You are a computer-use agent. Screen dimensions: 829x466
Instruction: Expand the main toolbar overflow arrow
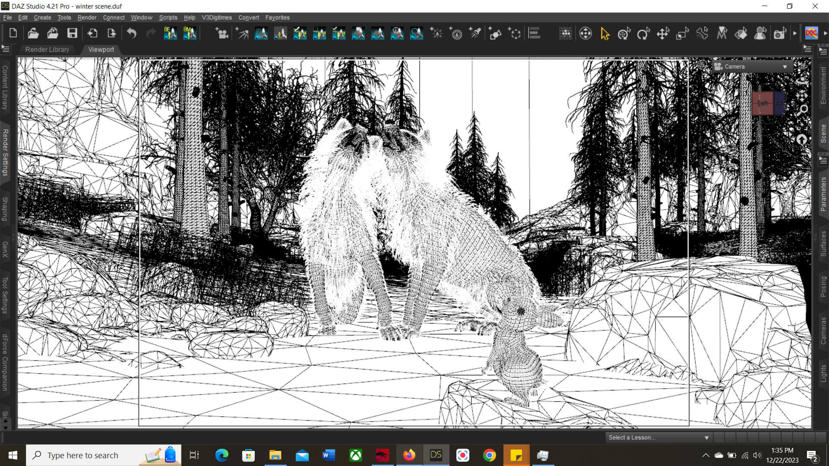tap(795, 33)
